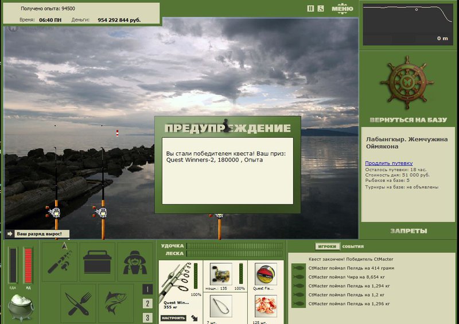Image resolution: width=459 pixels, height=324 pixels.
Task: Click the S icon beside pause
Action: click(x=321, y=9)
